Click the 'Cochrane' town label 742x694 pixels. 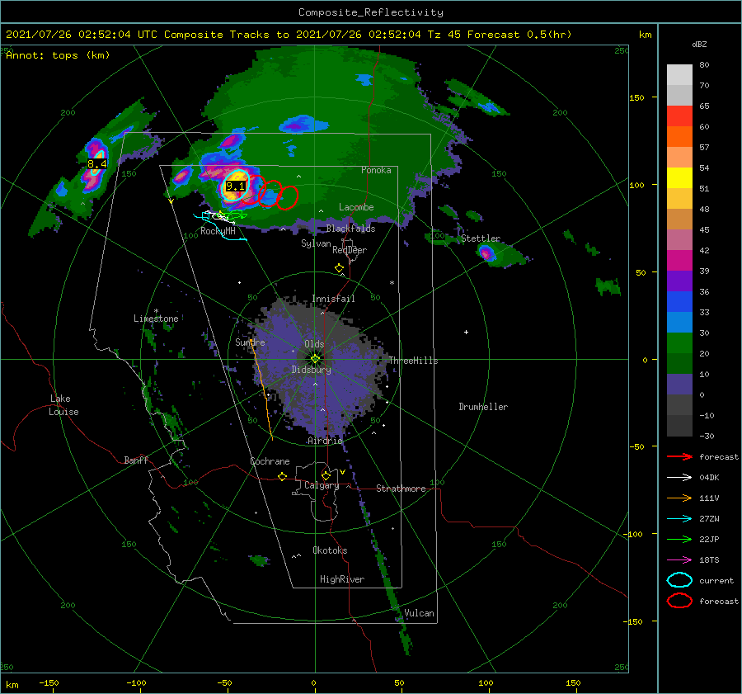pyautogui.click(x=270, y=461)
